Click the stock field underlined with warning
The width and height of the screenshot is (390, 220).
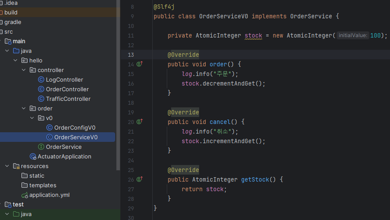pos(253,36)
